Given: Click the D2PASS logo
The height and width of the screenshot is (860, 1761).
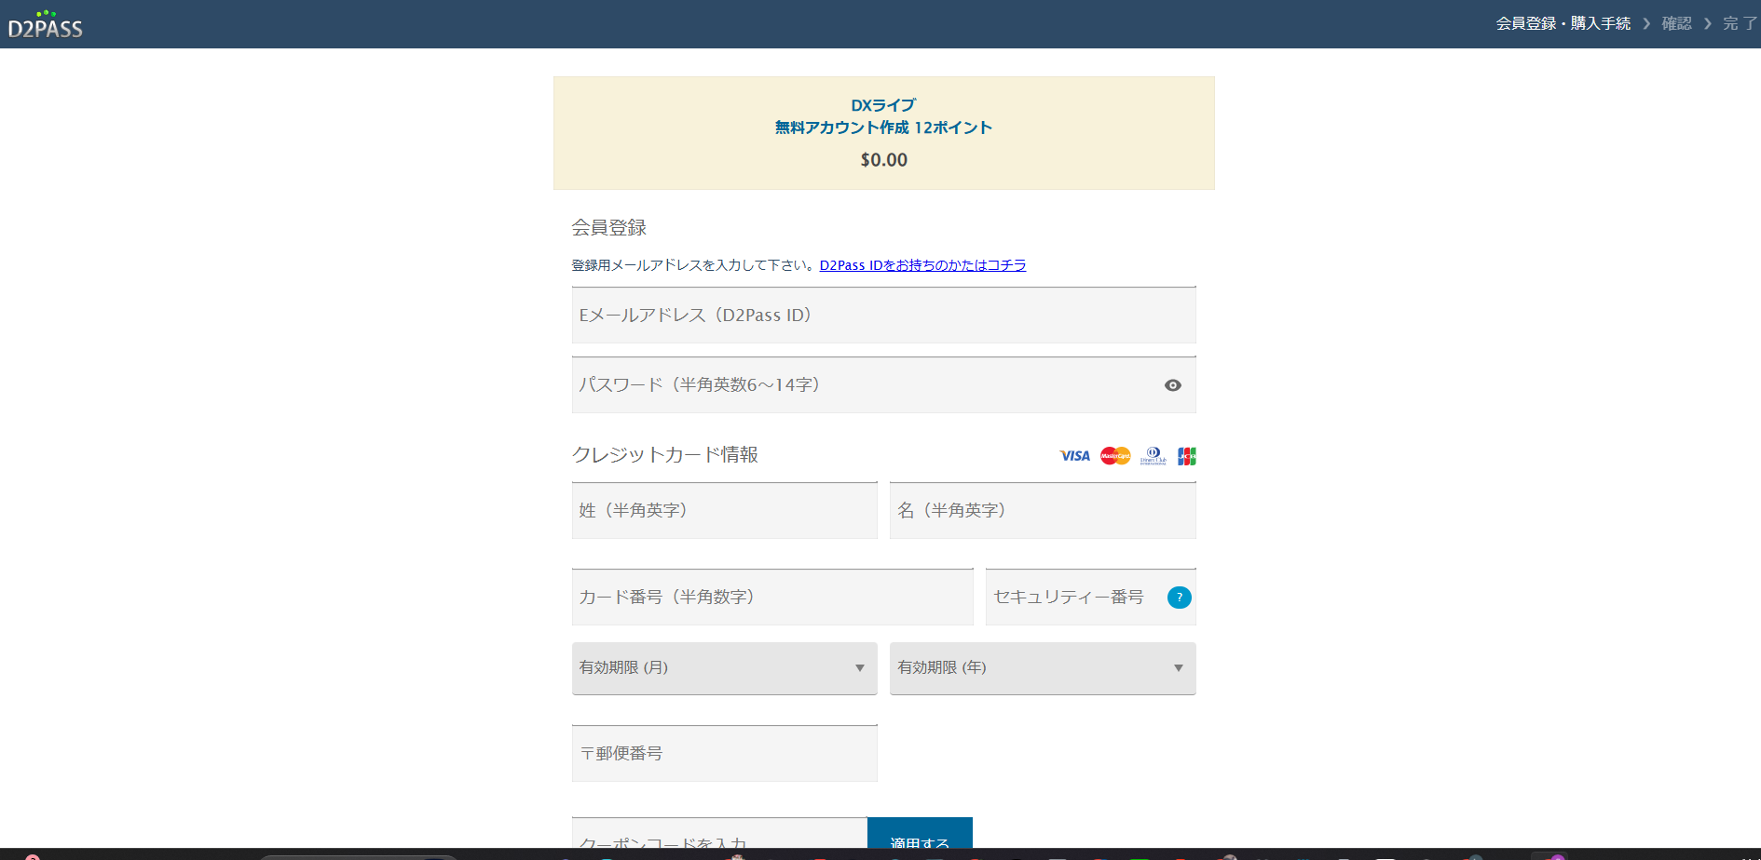Looking at the screenshot, I should [46, 25].
